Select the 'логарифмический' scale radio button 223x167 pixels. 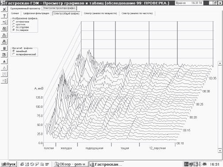point(14,54)
